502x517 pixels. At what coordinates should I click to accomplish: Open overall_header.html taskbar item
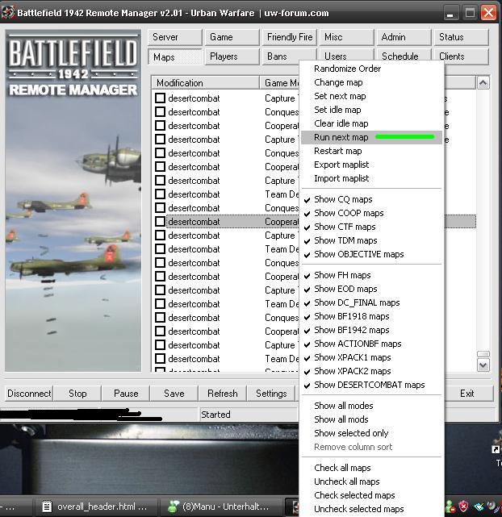click(x=95, y=507)
